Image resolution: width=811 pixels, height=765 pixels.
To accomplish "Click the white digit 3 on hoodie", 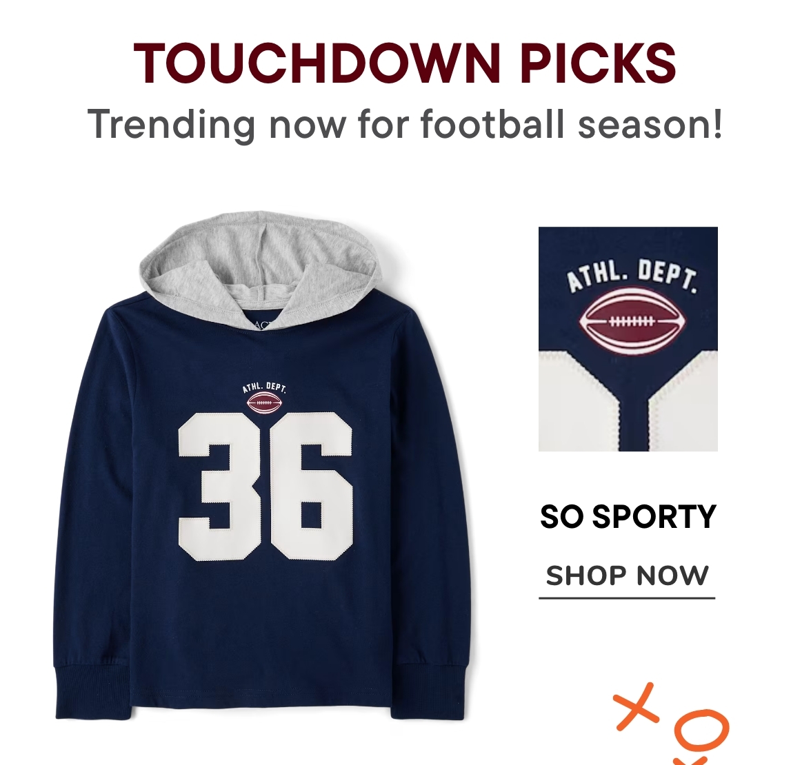I will pos(221,487).
